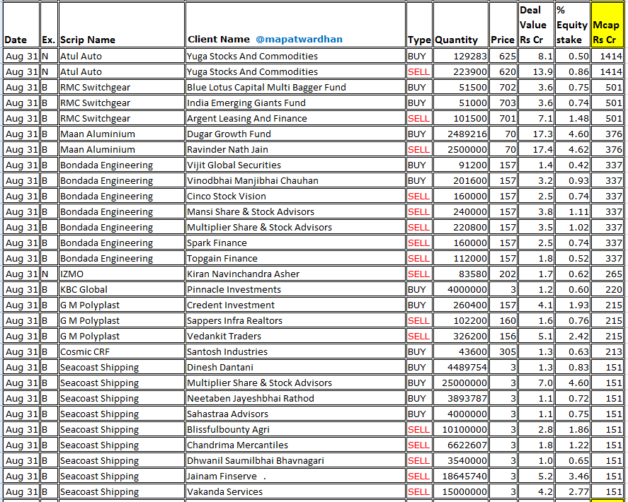Click 'Vinodbhai Manjibhai Chauhan' client cell

[295, 181]
